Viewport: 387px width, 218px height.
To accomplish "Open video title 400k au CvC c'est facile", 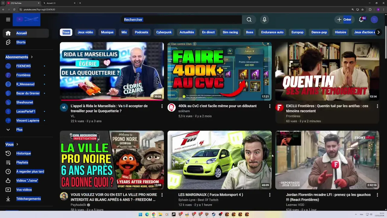I will tap(217, 106).
